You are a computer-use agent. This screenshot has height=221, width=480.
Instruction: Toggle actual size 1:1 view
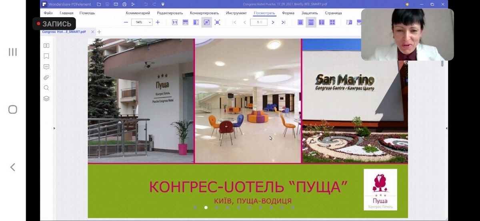[175, 22]
